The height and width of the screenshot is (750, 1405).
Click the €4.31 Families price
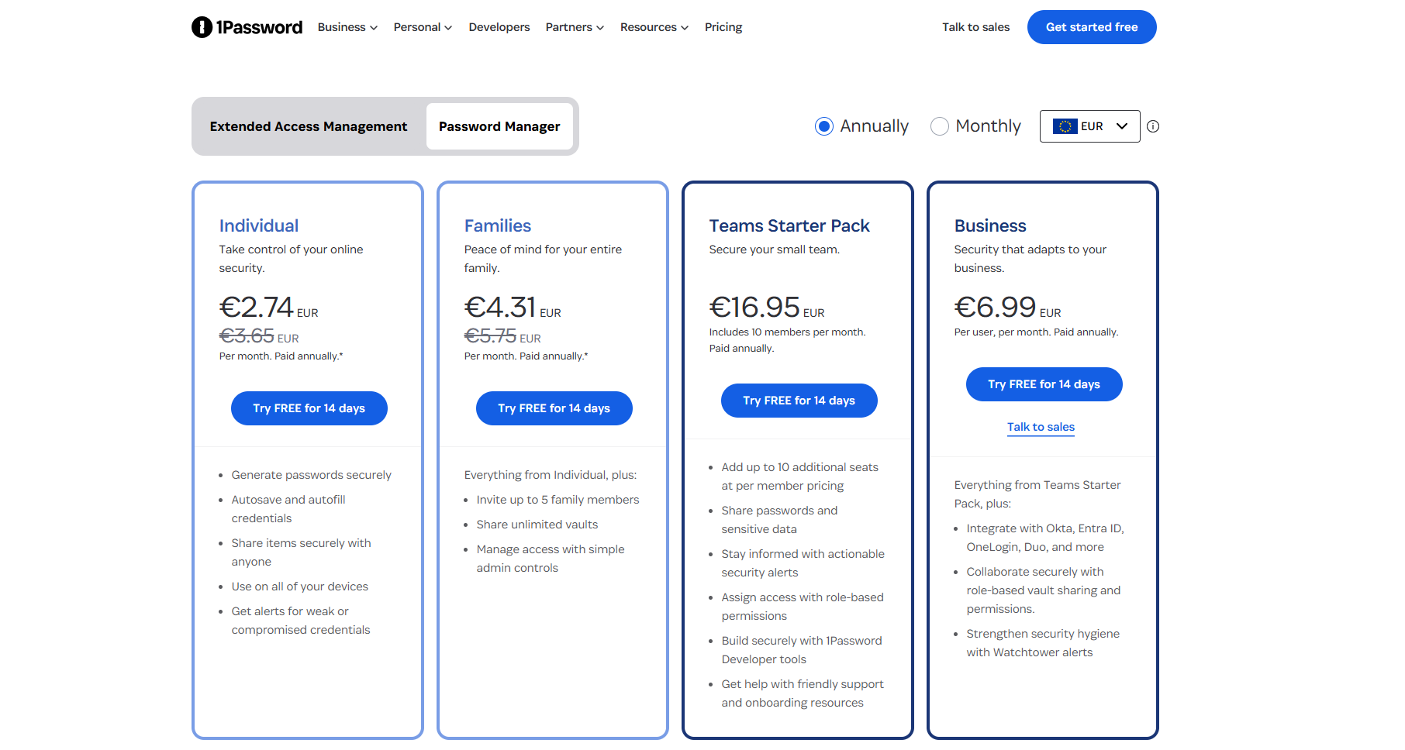tap(500, 307)
